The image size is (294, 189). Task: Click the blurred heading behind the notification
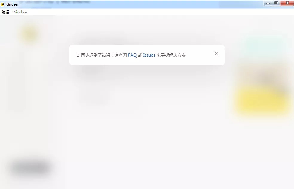pyautogui.click(x=99, y=41)
